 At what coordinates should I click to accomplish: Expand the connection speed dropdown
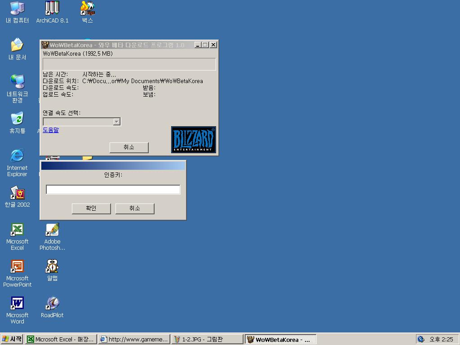(116, 122)
